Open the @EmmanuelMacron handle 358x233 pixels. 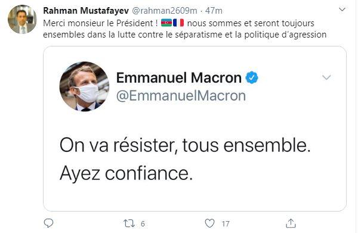pos(181,95)
